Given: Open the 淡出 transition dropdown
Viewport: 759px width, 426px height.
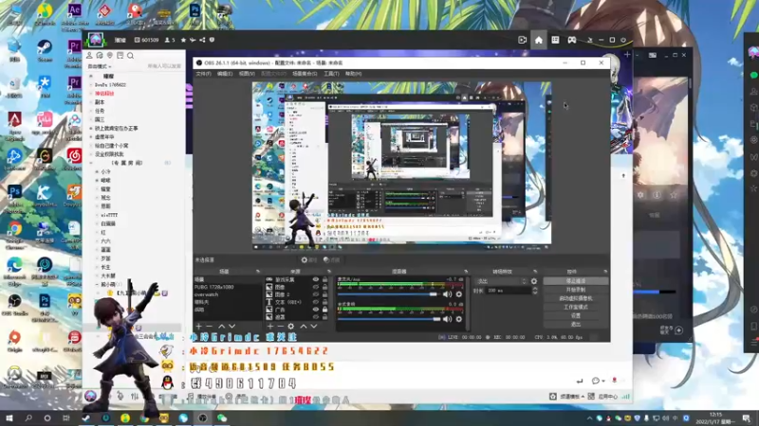Looking at the screenshot, I should (501, 281).
